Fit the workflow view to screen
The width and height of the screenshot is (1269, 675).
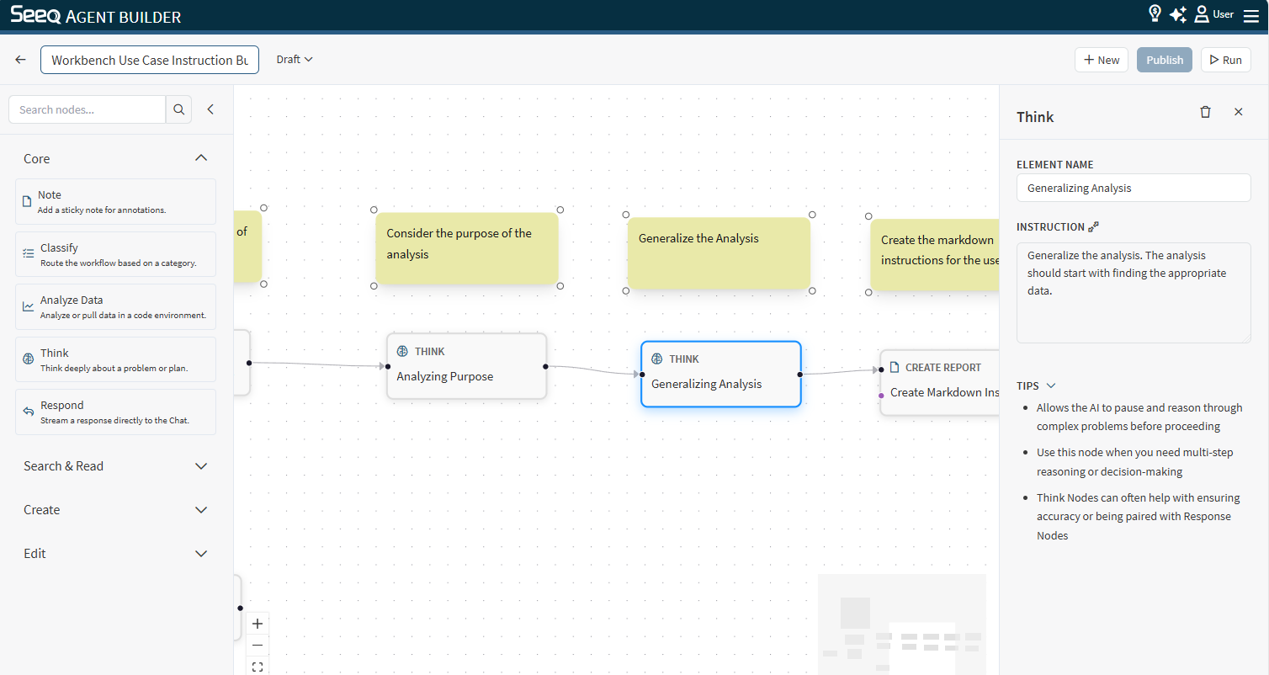pos(258,667)
